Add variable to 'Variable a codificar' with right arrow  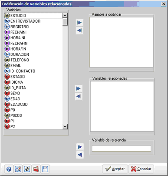pos(79,23)
